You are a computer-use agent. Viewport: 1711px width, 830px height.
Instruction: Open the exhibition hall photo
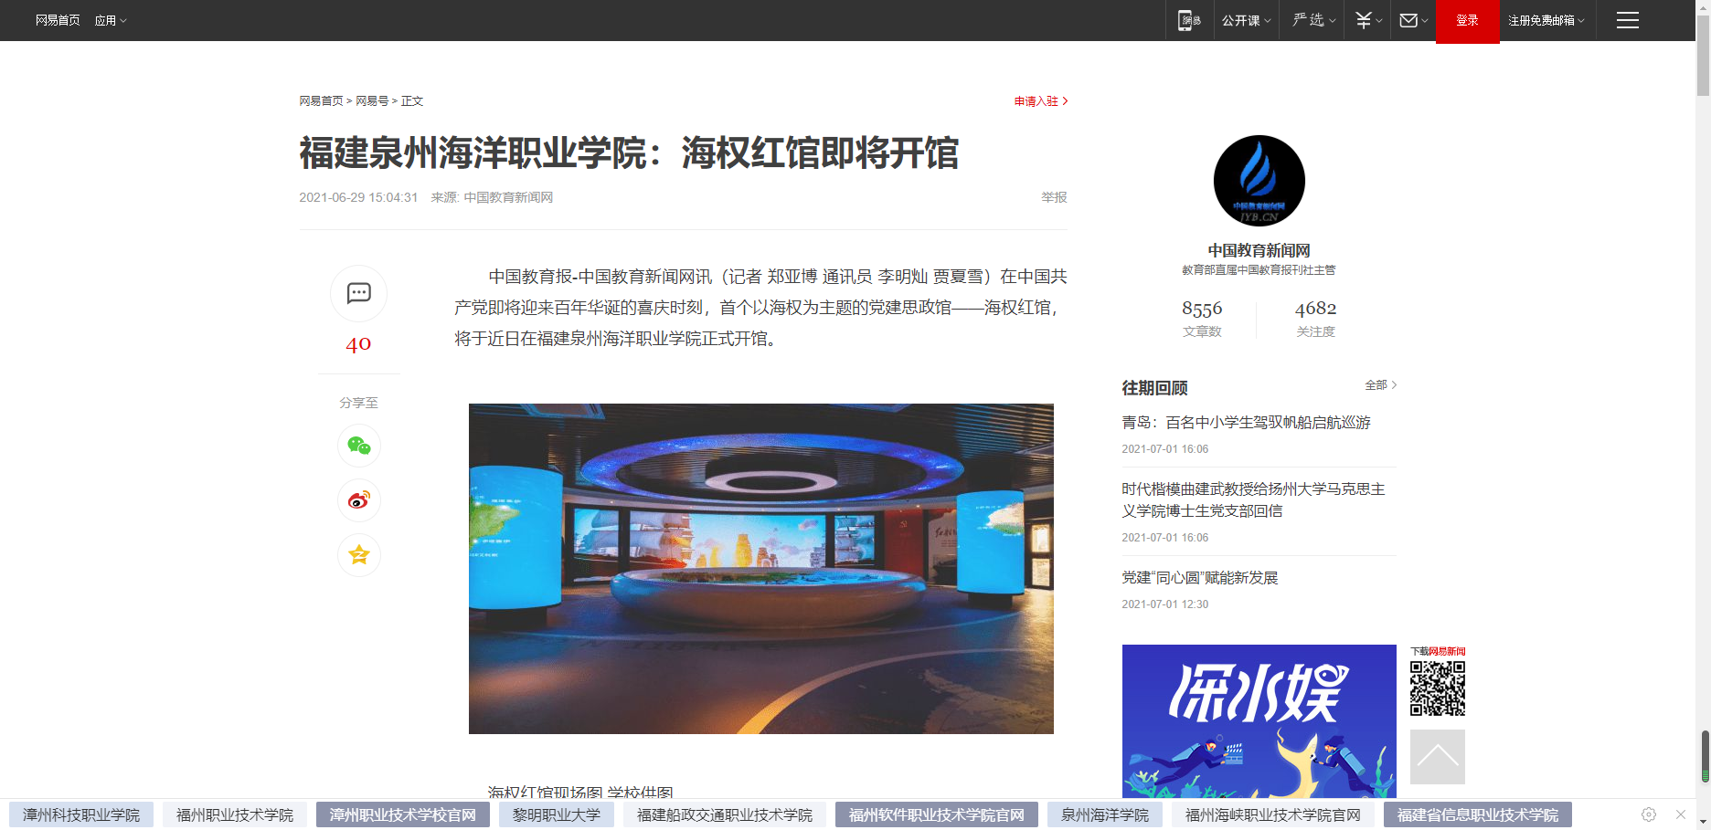click(x=760, y=568)
